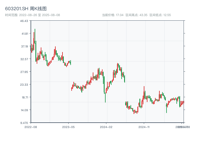Click the 2023-05 x-axis date label
The image size is (204, 153).
tap(68, 127)
